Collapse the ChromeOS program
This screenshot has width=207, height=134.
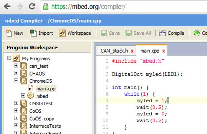click(16, 80)
